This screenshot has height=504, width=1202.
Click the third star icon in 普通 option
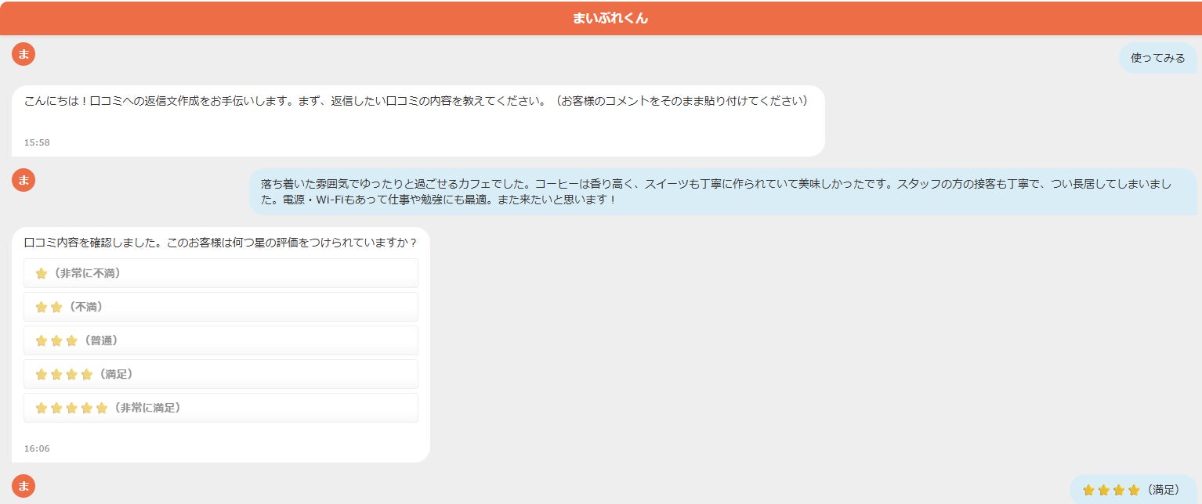click(x=71, y=340)
